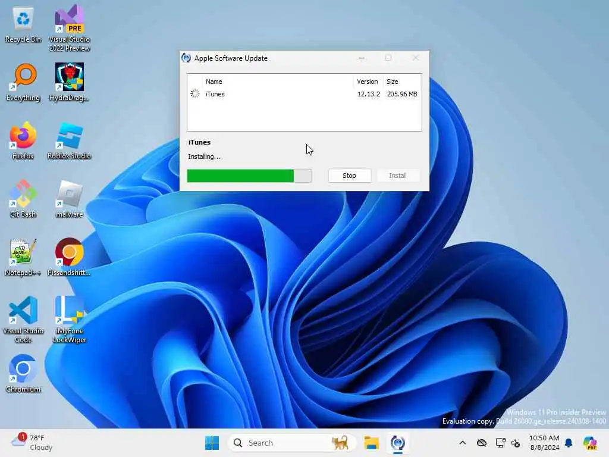Select the Roblox Studio shortcut
This screenshot has height=457, width=609.
[x=69, y=140]
